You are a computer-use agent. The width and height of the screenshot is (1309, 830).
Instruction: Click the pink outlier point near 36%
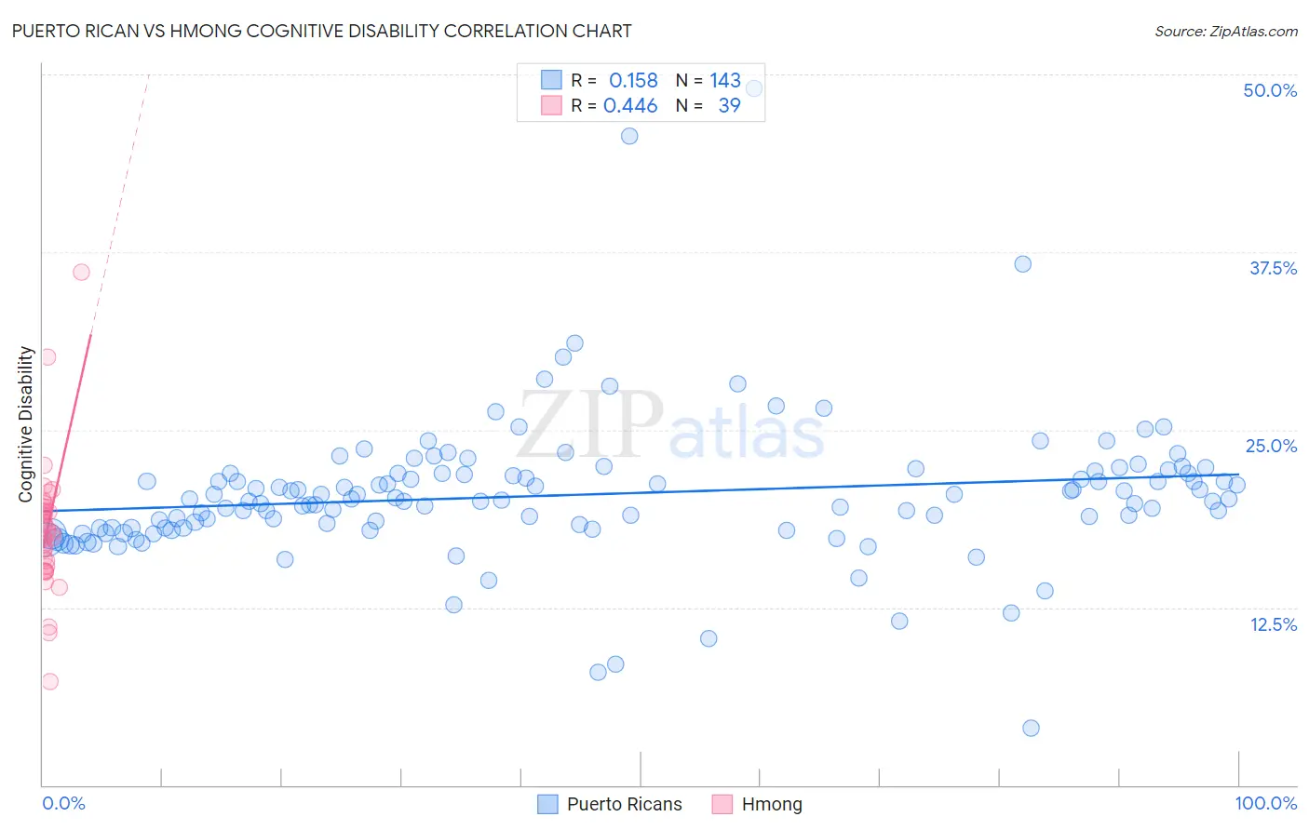[81, 272]
